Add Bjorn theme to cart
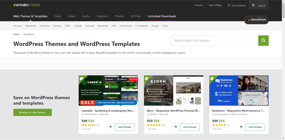Viewport: 285px width, 140px height. pos(176,127)
